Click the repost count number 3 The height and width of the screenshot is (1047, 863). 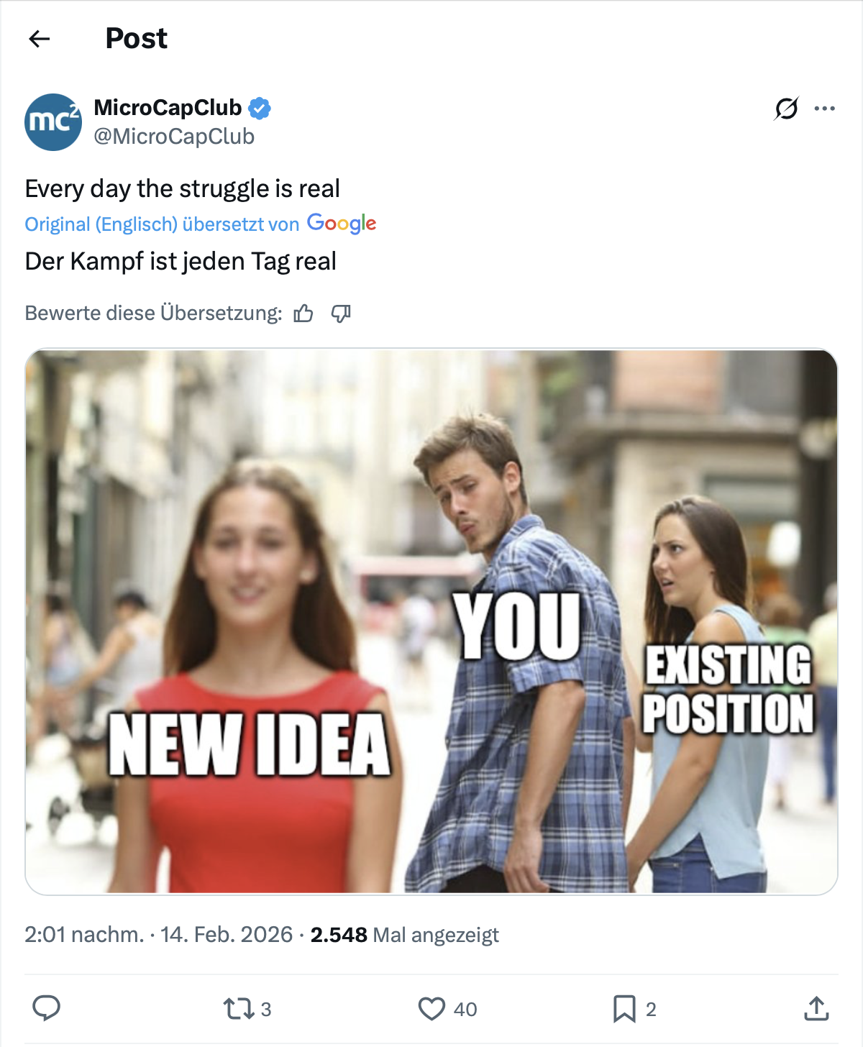coord(266,1010)
